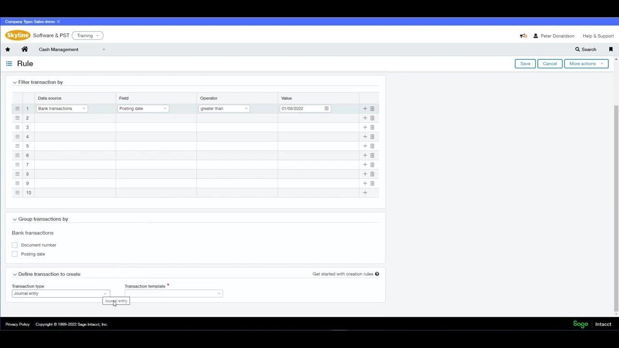Open the Help & Support menu
Screen dimensions: 619x348
pyautogui.click(x=598, y=36)
